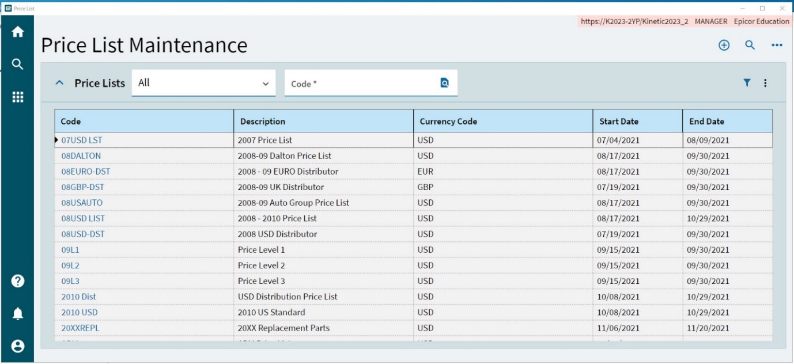Select the 2008 USD Distributor cell
The width and height of the screenshot is (794, 364).
pos(324,234)
